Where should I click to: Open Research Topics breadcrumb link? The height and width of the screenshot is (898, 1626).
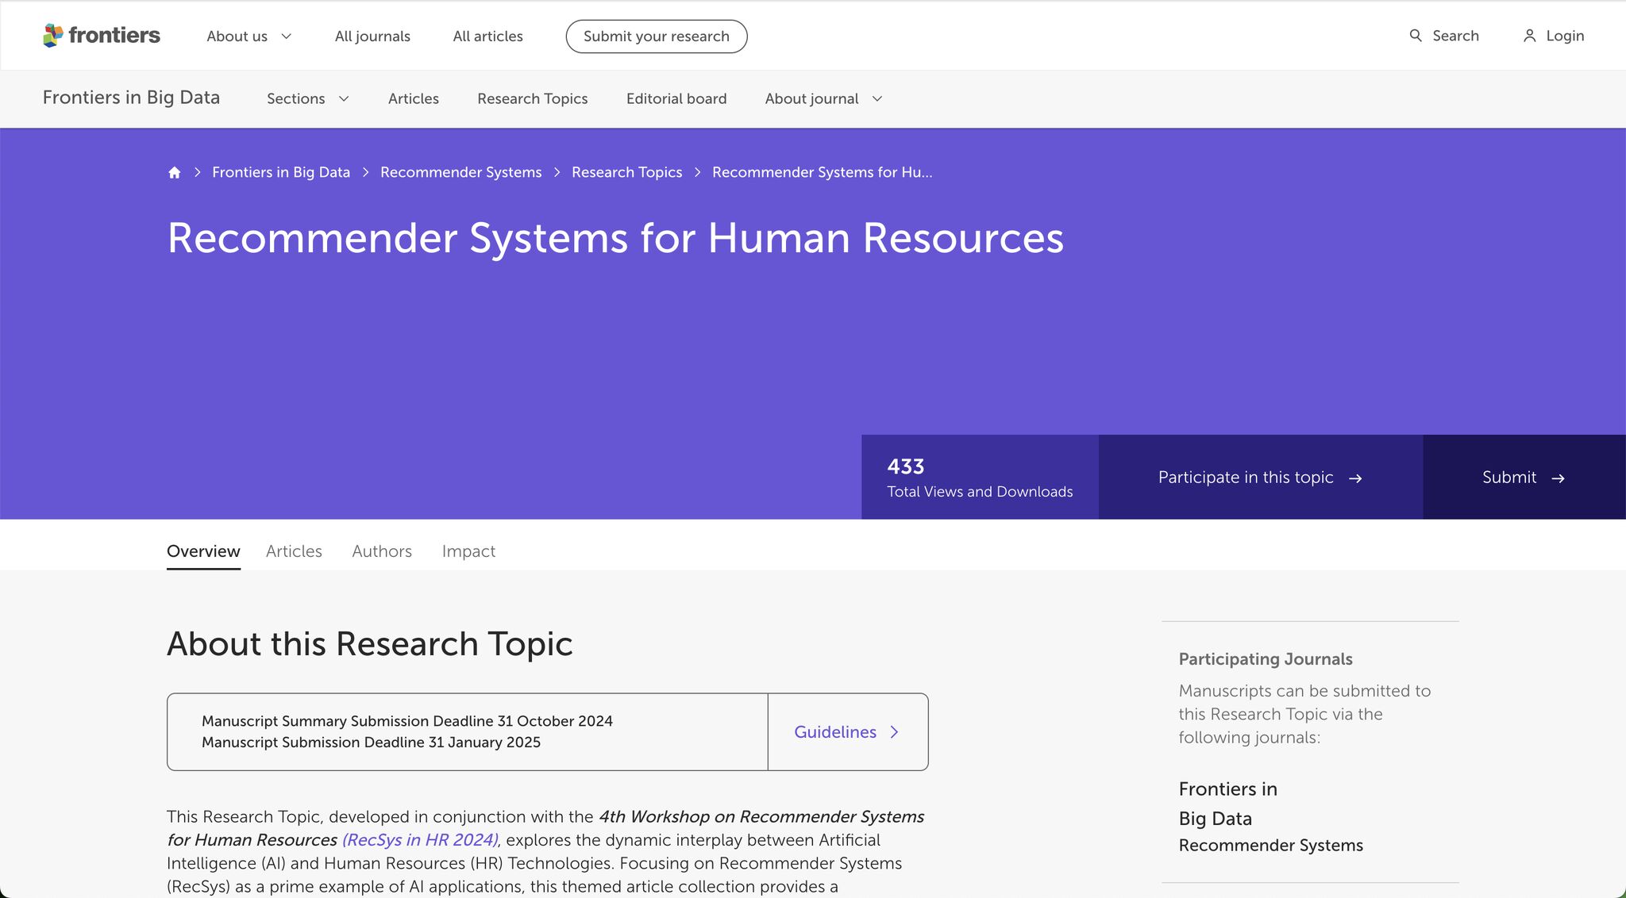626,173
